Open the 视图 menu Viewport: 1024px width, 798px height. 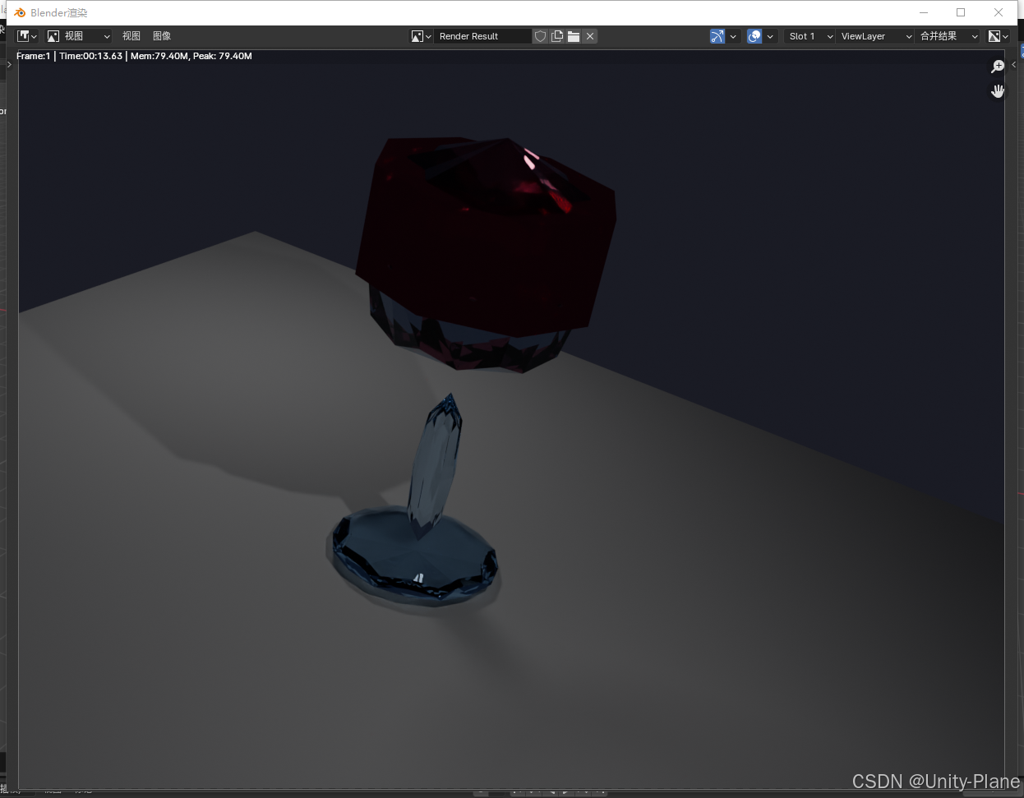[x=131, y=36]
